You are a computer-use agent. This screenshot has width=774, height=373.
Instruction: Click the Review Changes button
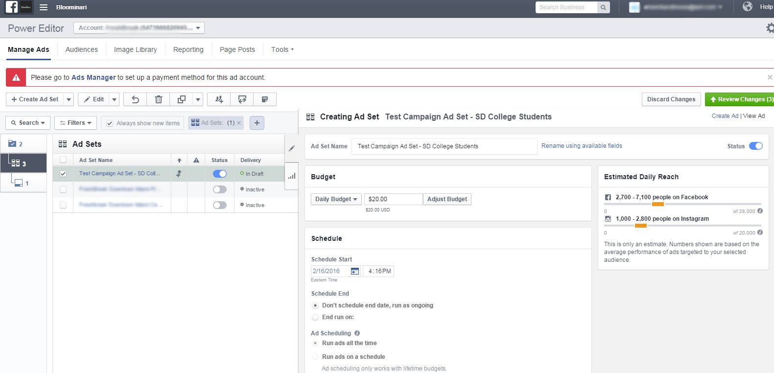pyautogui.click(x=740, y=99)
